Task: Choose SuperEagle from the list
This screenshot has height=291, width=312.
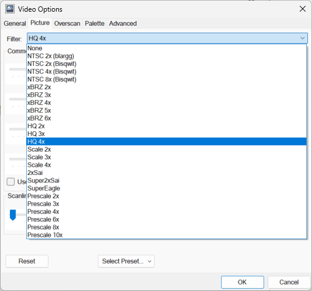Action: coord(166,188)
